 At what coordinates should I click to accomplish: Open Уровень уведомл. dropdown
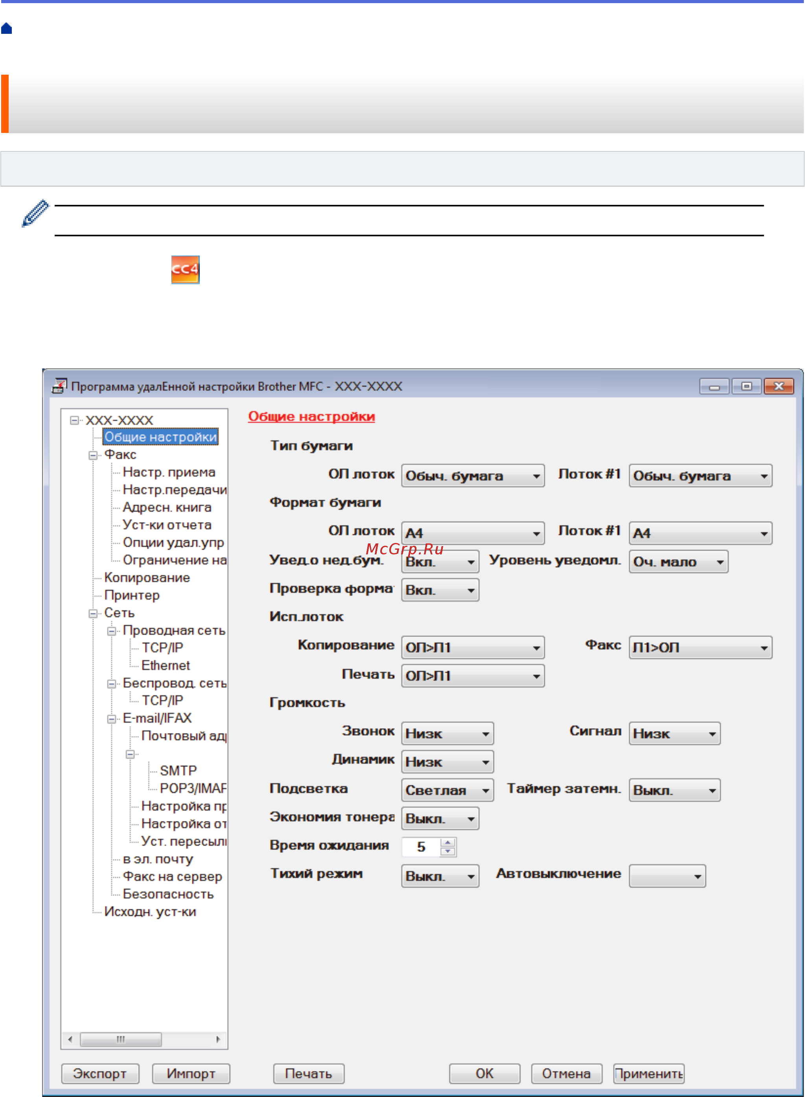(678, 561)
